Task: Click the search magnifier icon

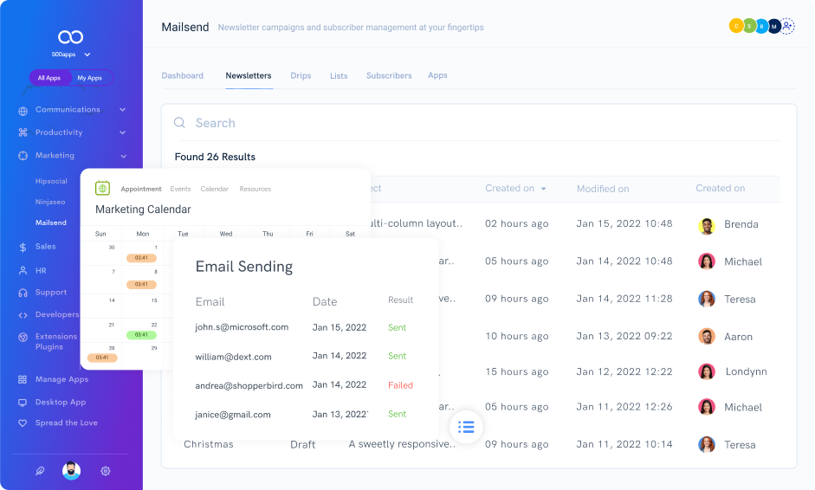Action: tap(180, 123)
